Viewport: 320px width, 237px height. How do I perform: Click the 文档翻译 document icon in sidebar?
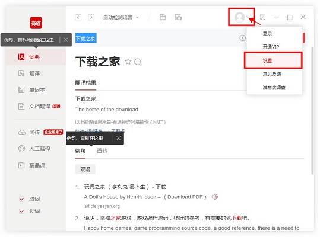click(x=21, y=106)
